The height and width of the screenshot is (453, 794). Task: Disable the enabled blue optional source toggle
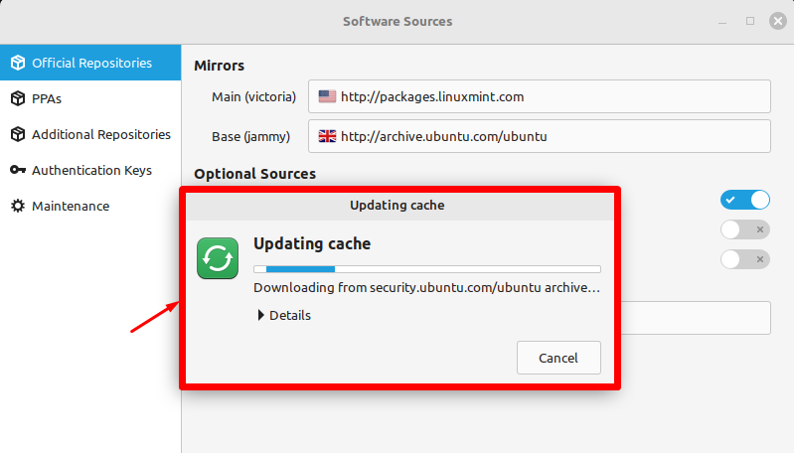[745, 200]
